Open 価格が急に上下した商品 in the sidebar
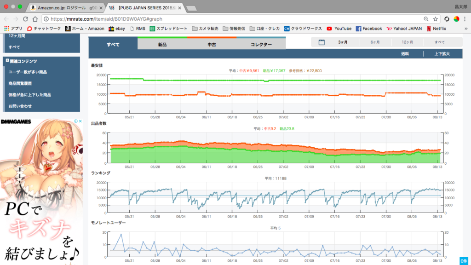This screenshot has width=471, height=265. 30,95
